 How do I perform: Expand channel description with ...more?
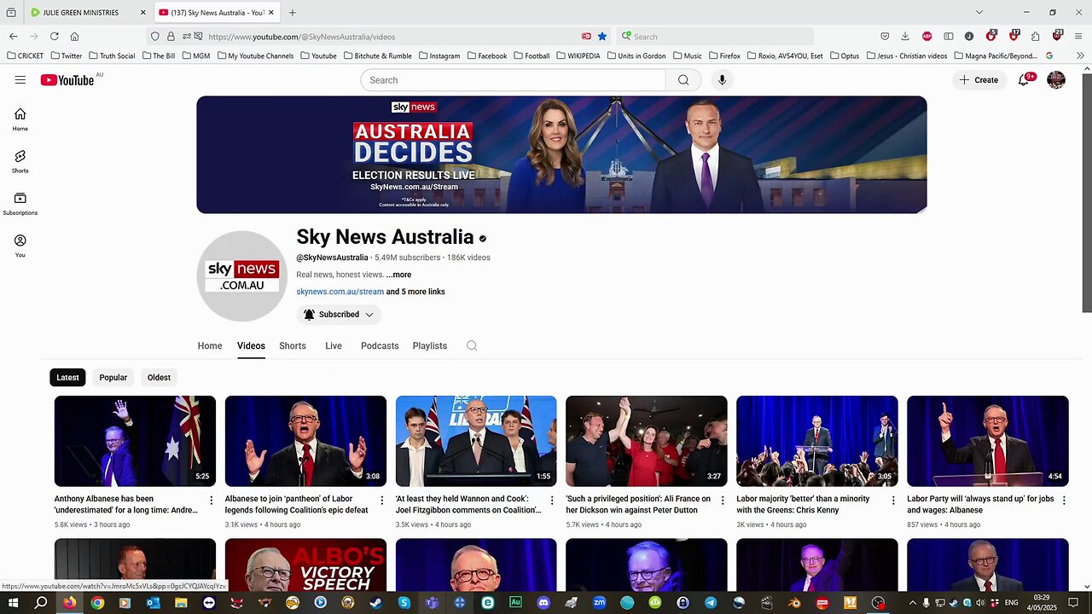398,275
